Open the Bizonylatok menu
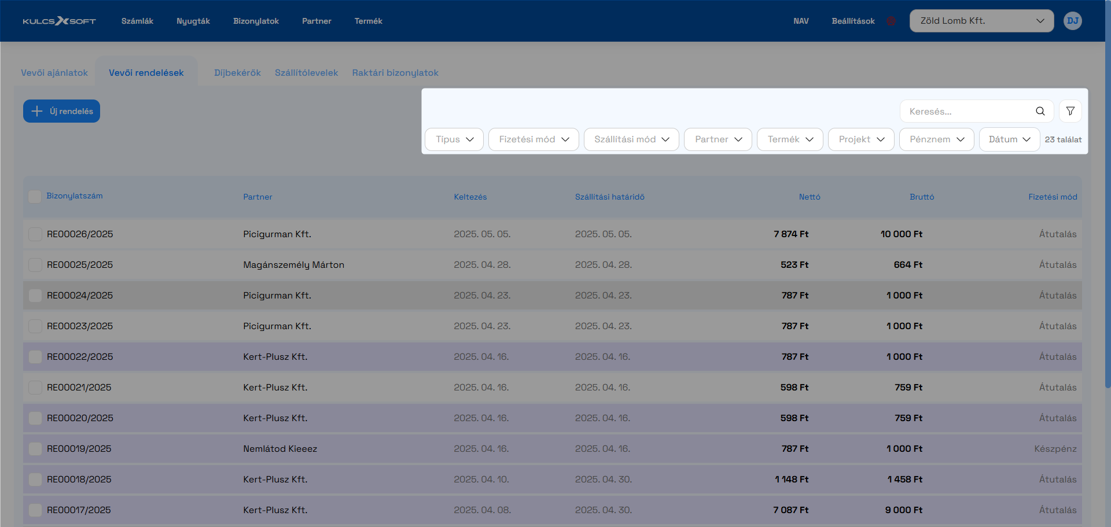 (x=256, y=21)
